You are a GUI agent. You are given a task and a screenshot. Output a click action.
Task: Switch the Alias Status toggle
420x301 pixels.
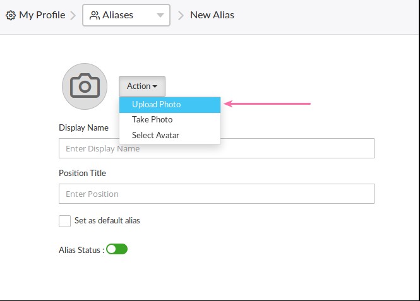click(117, 249)
